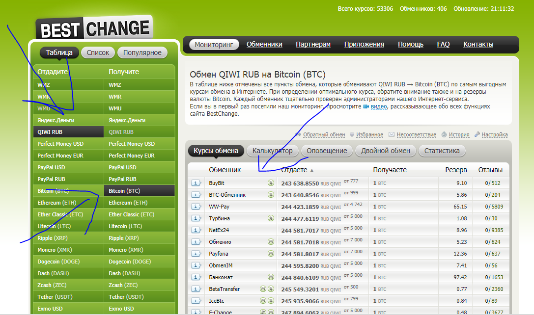Click the M badge next to Payforia
The height and width of the screenshot is (315, 534).
pyautogui.click(x=271, y=254)
